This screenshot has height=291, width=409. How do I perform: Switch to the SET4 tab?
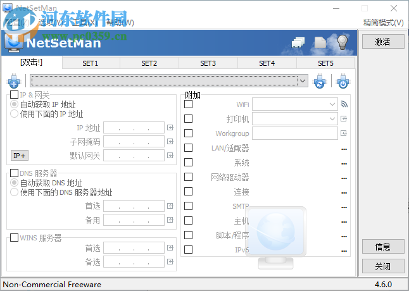point(267,63)
